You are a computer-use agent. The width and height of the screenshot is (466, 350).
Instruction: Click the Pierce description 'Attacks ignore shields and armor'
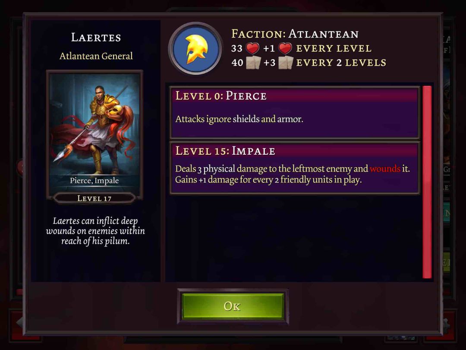coord(239,119)
